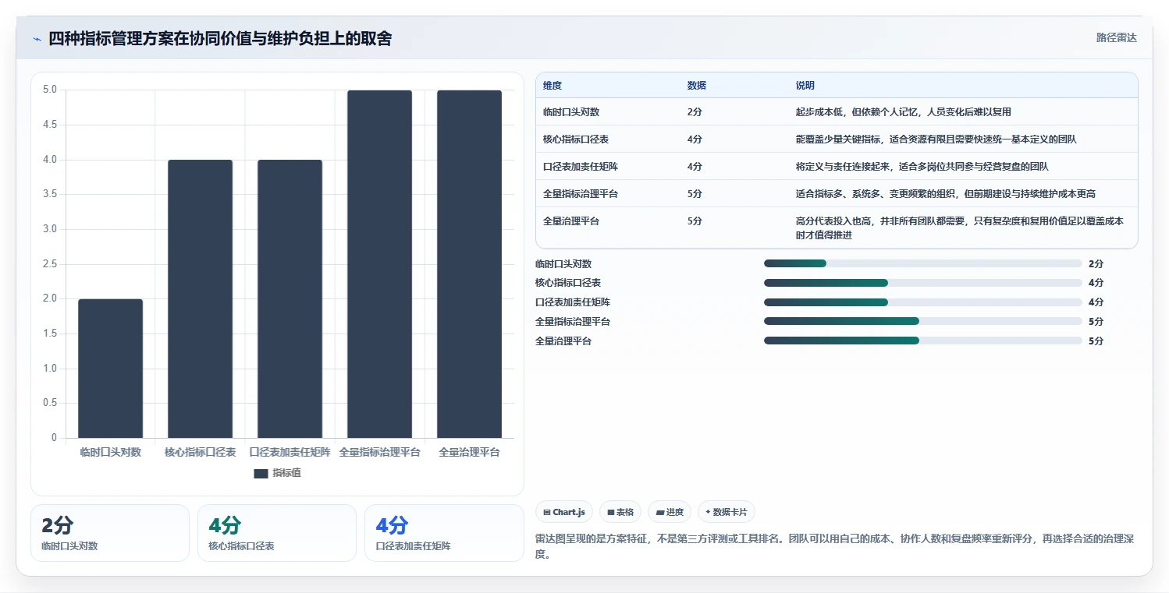
Task: Select the Chart.js tag chip
Action: (564, 512)
